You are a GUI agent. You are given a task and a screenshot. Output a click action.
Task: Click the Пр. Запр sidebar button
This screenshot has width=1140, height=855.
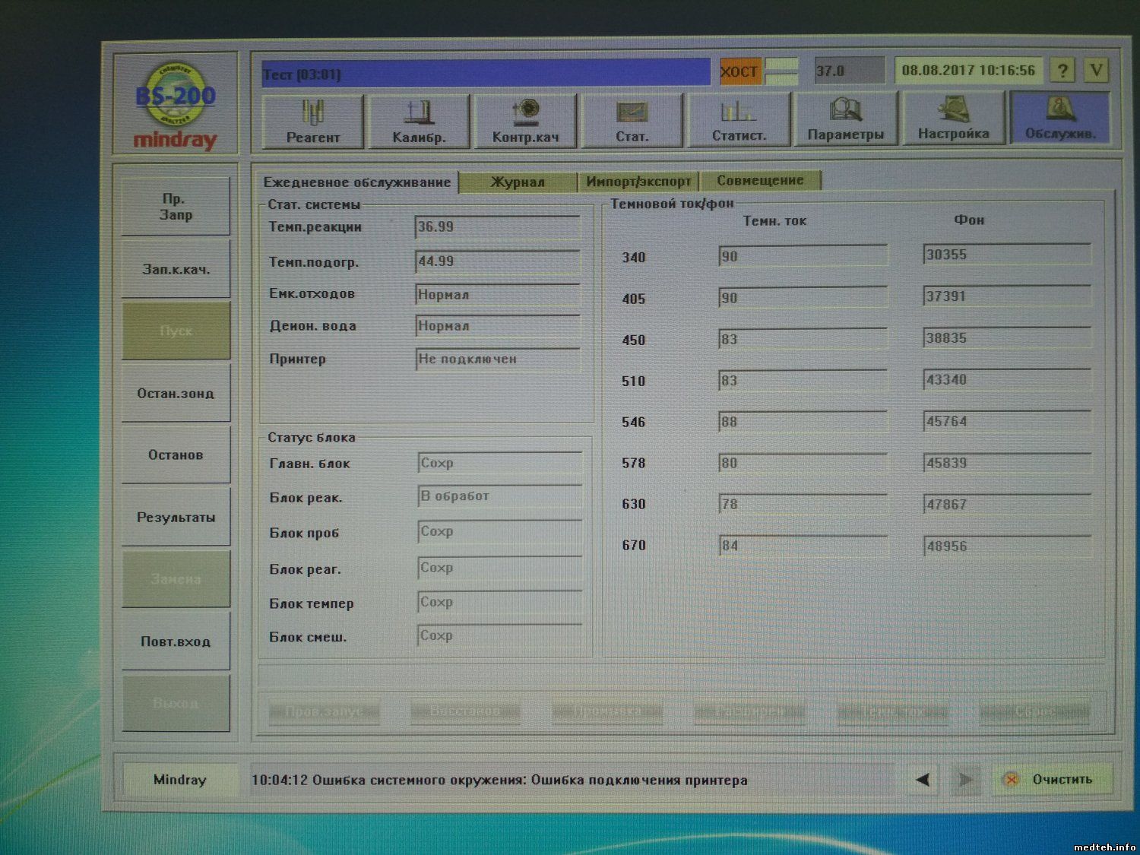pyautogui.click(x=176, y=207)
